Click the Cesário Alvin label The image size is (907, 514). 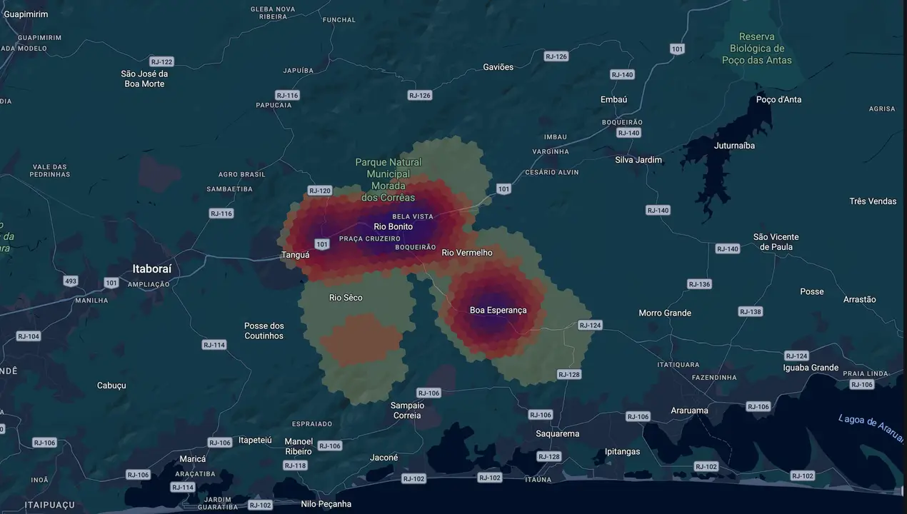click(x=552, y=172)
